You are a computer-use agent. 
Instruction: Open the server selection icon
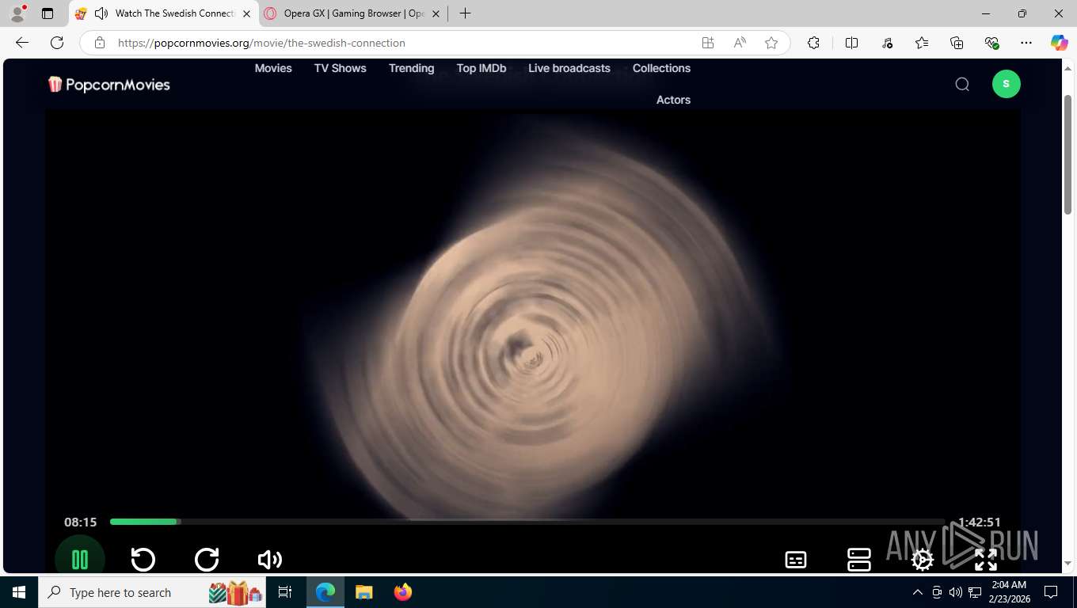tap(859, 560)
